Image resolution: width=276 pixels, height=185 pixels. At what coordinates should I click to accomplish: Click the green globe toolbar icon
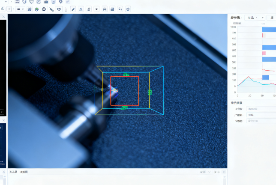click(36, 9)
